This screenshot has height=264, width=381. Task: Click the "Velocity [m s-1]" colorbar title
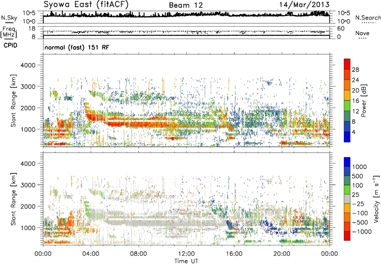(376, 199)
